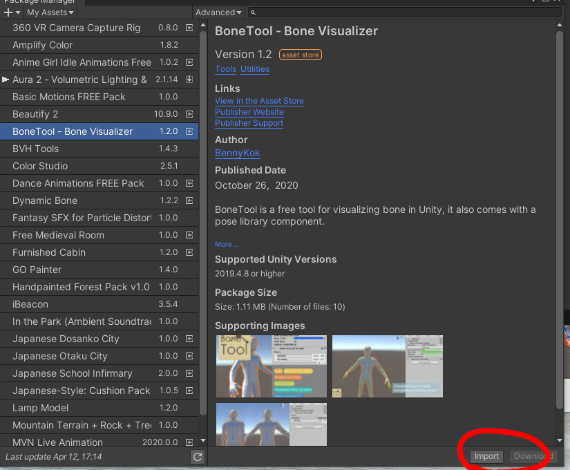570x470 pixels.
Task: Import the BoneTool package
Action: [486, 456]
